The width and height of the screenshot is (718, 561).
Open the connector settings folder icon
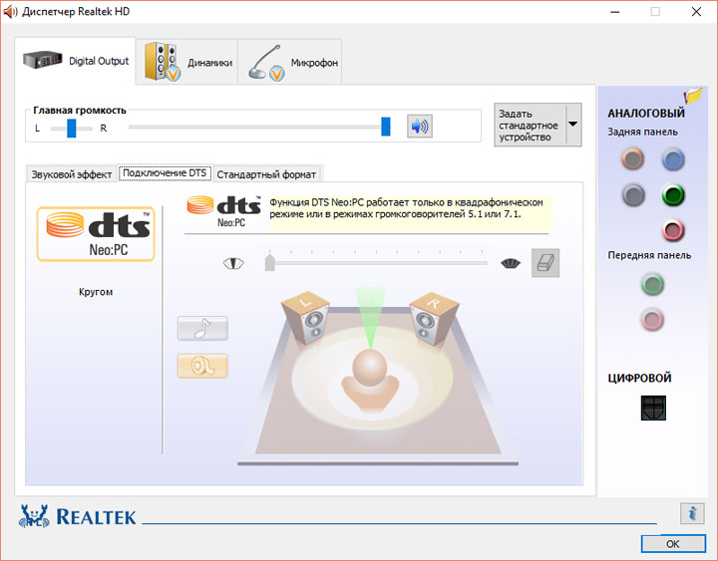pos(693,96)
